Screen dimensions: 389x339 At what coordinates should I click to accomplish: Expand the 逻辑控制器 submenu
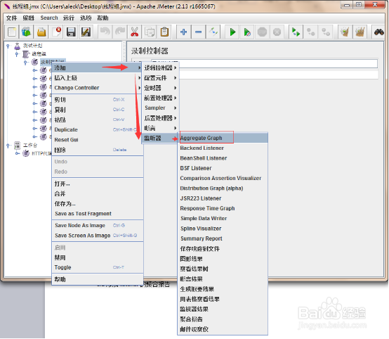coord(160,68)
